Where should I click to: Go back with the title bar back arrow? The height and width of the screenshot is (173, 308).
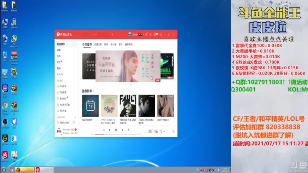tap(84, 34)
